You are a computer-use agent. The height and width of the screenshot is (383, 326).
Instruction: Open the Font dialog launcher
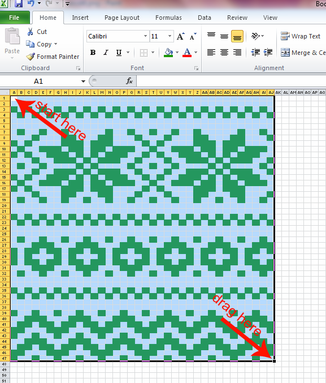pos(197,68)
